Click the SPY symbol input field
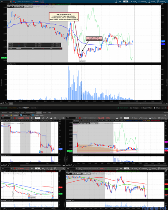The width and height of the screenshot is (168, 210). point(71,168)
